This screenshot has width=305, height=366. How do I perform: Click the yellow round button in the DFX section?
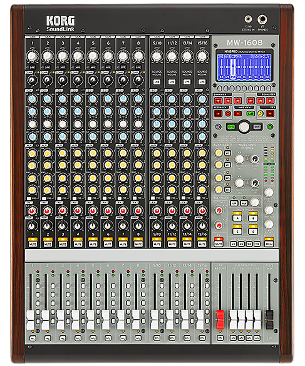click(261, 114)
